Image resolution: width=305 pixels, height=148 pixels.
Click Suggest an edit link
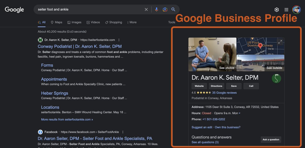[x=202, y=127]
